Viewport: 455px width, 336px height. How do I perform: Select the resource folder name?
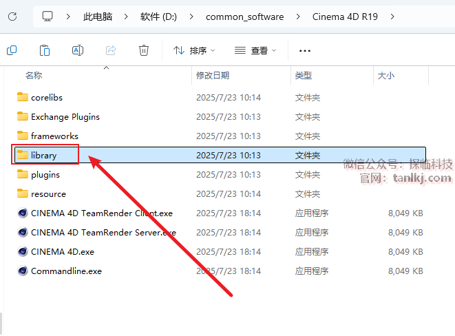coord(48,194)
